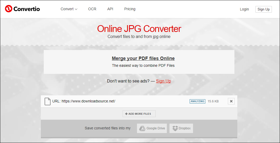This screenshot has height=143, width=280.
Task: Click the Sign Up button in header
Action: point(263,9)
